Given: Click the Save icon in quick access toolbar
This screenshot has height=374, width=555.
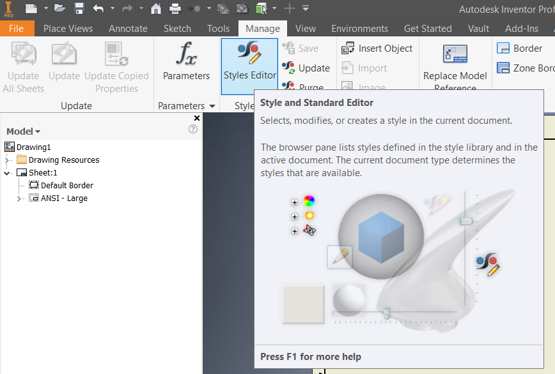Looking at the screenshot, I should click(x=79, y=9).
